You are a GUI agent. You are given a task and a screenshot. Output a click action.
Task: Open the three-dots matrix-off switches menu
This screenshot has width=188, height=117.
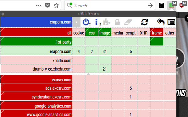[x=96, y=22]
